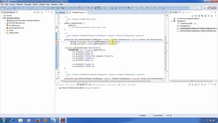Screen dimensions: 218x123
Task: Click the New file toolbar icon
Action: point(2,8)
